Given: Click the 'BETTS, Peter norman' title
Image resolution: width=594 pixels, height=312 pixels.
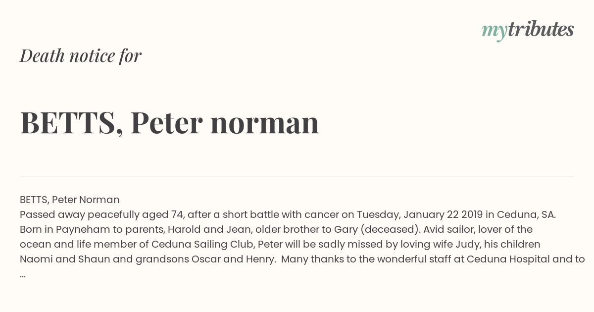Looking at the screenshot, I should pos(169,123).
